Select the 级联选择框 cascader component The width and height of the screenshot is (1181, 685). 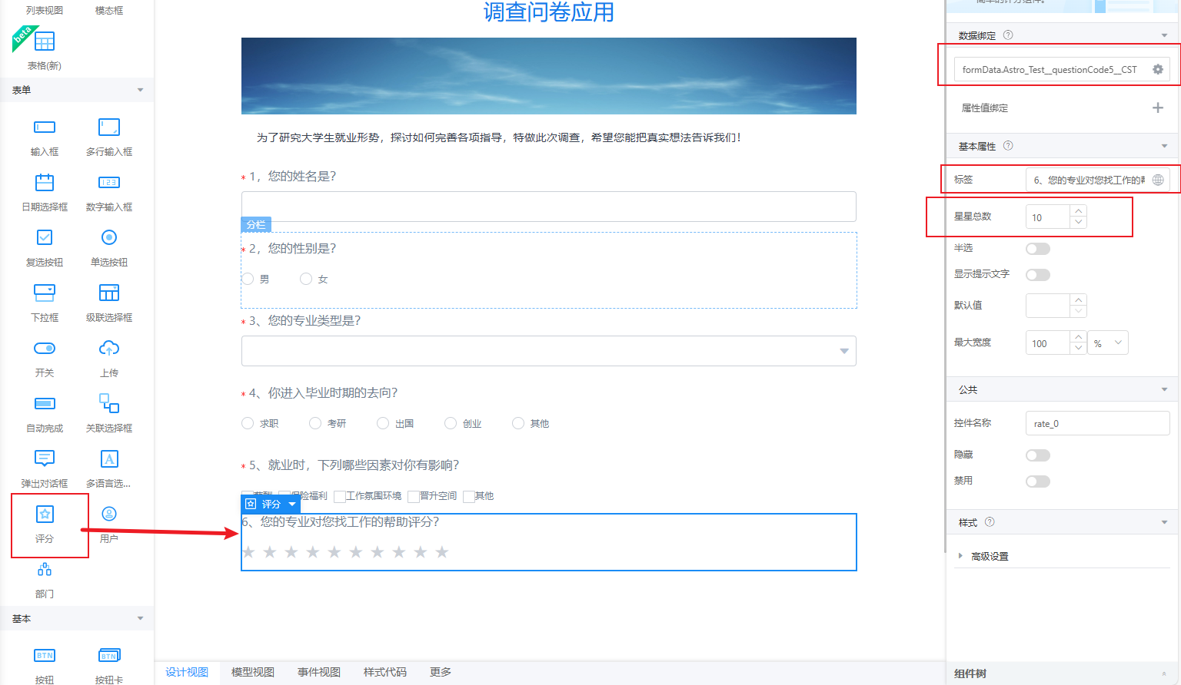(109, 293)
